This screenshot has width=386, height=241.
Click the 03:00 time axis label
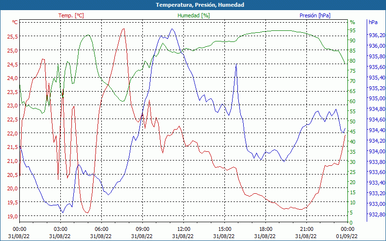tap(60, 229)
